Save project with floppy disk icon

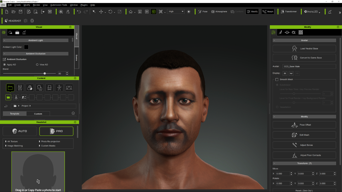pos(21,11)
